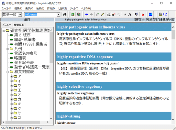Screen dimensions: 176x130
Task: Click the influenza search input field
Action: (40, 15)
